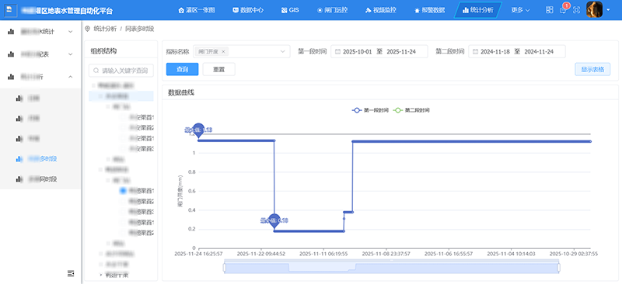Toggle the 第一段时间 legend series

click(371, 110)
